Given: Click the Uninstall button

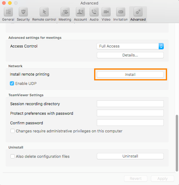Looking at the screenshot, I should [x=130, y=156].
